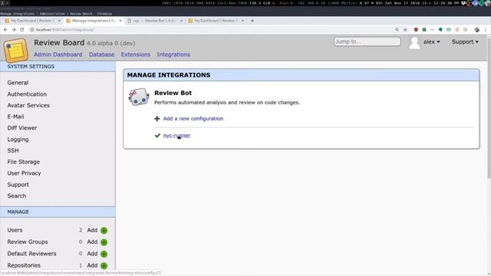Open the Chrome three-dot menu

tap(486, 30)
